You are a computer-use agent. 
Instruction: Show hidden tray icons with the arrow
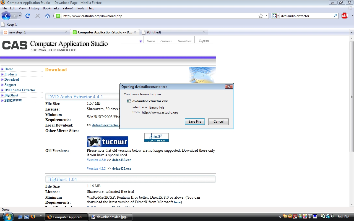pos(280,217)
